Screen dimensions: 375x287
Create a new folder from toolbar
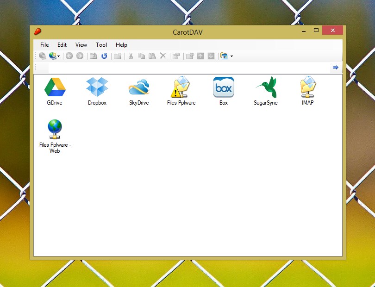point(118,56)
